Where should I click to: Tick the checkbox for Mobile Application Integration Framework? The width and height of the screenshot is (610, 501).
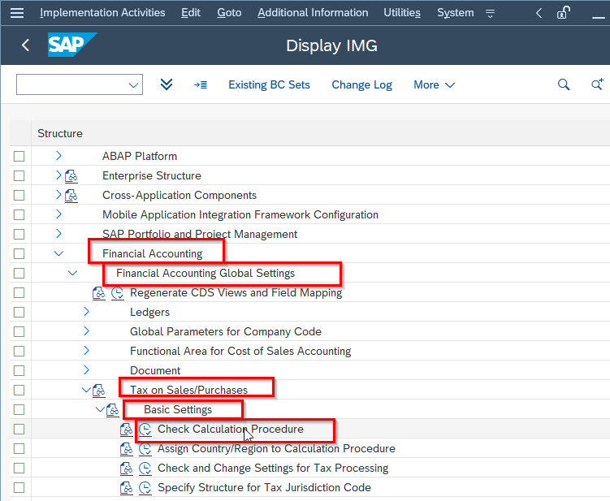pyautogui.click(x=19, y=214)
